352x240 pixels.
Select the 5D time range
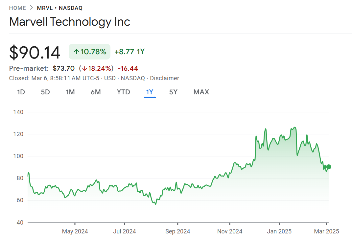tap(45, 92)
